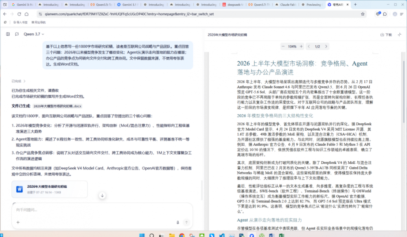Open the tab search button
Image resolution: width=407 pixels, height=237 pixels.
(x=5, y=4)
